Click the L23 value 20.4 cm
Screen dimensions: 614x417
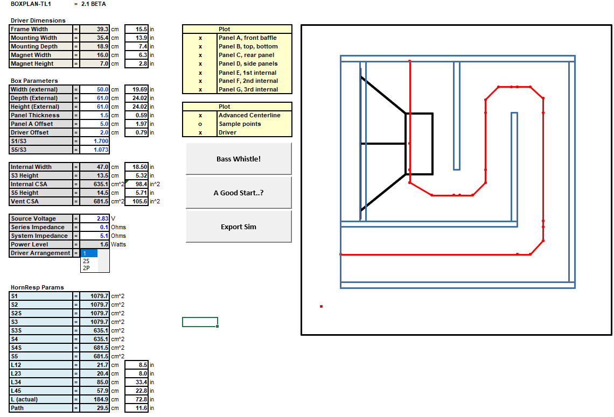pos(95,373)
